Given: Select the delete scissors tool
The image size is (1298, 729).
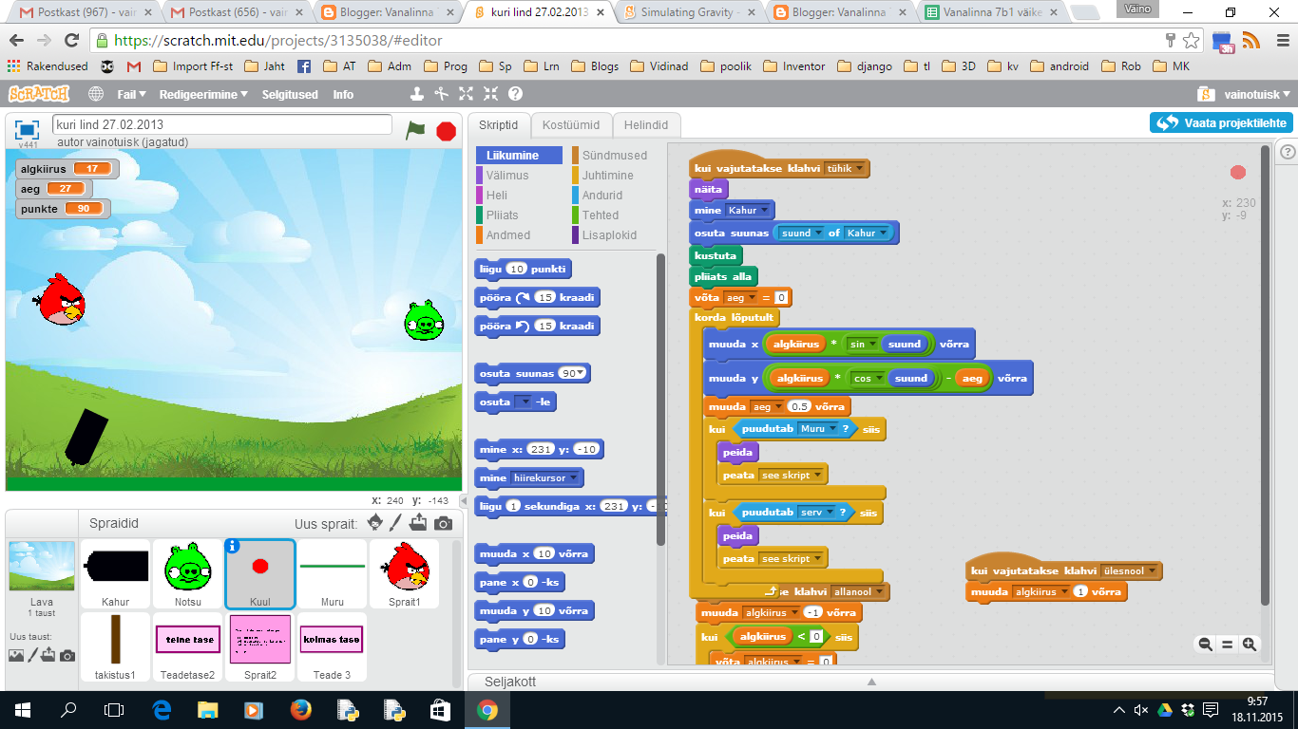Looking at the screenshot, I should pyautogui.click(x=441, y=94).
